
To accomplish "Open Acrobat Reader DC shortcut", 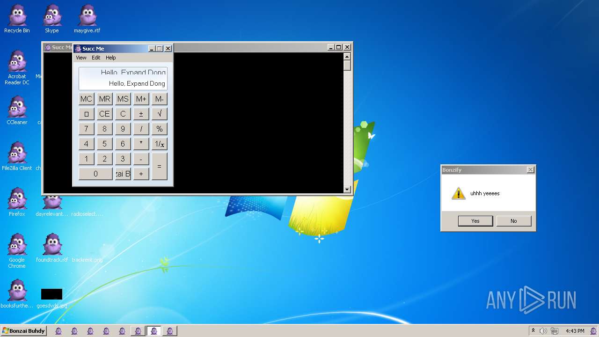I will [17, 68].
